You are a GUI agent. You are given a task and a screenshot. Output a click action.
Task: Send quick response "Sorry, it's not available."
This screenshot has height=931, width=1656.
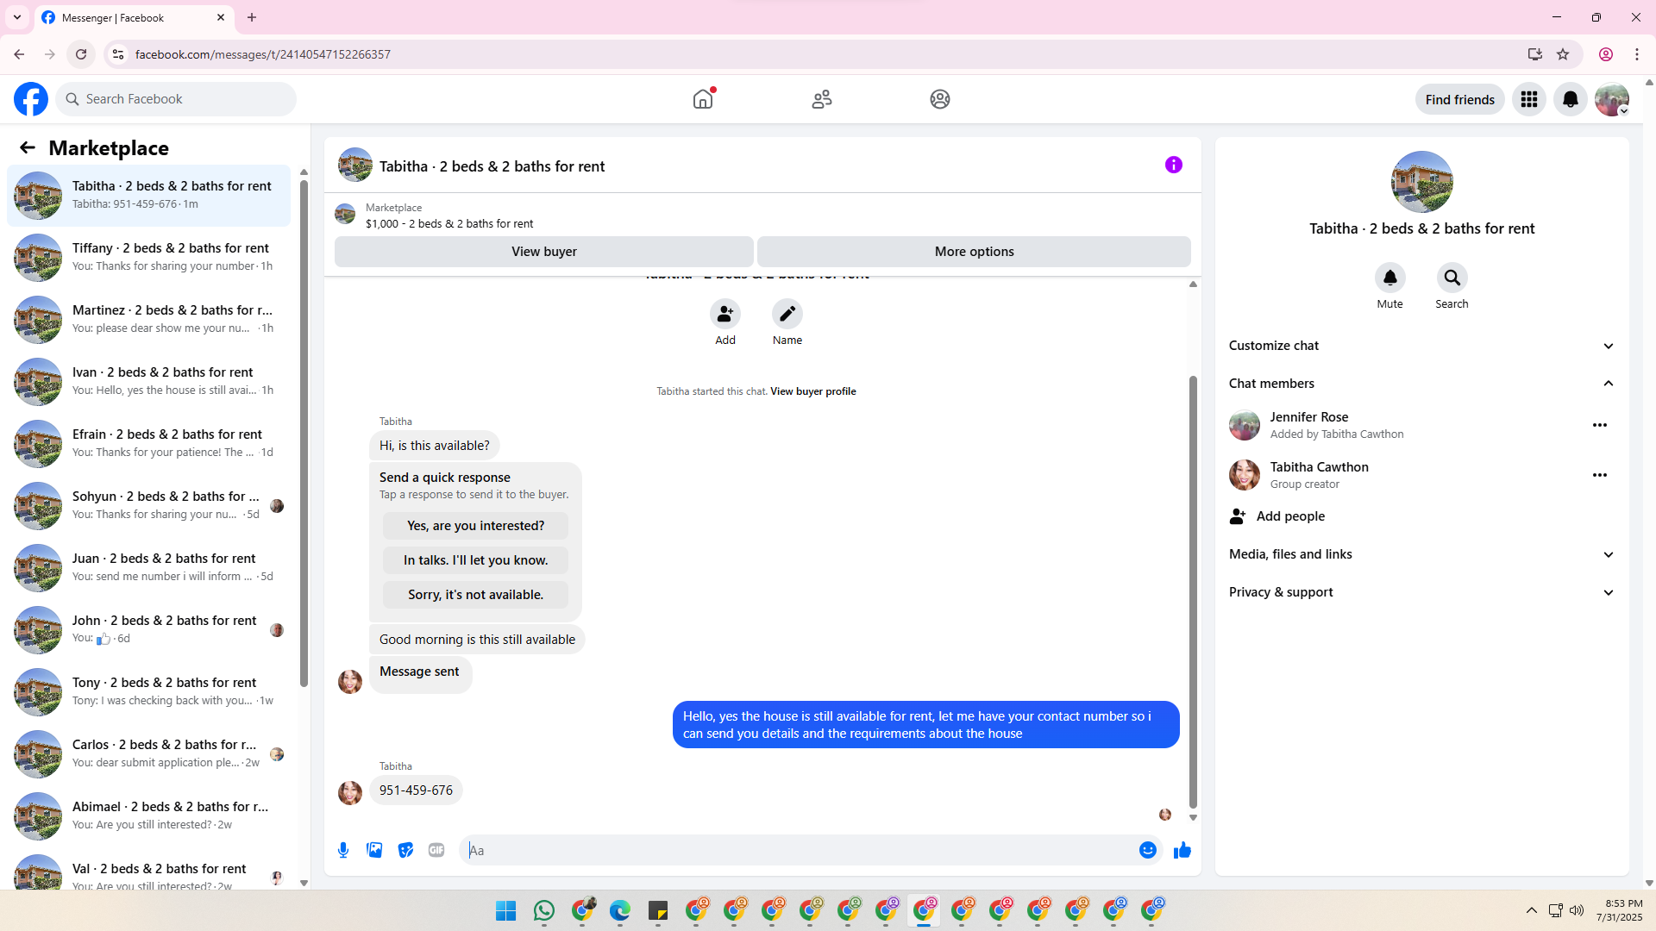coord(475,595)
